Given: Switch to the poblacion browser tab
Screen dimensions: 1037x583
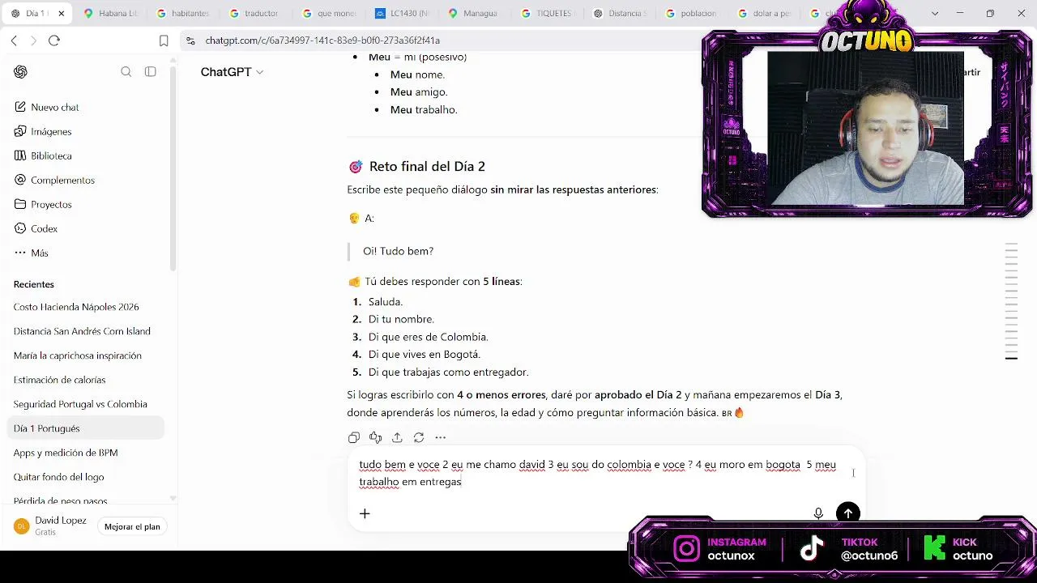Looking at the screenshot, I should coord(692,13).
